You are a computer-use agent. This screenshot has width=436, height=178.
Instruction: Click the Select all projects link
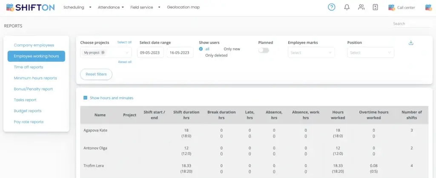(124, 43)
